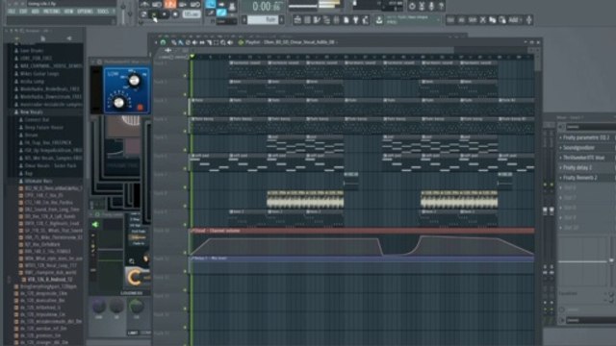Toggle mute dot for Delay 2 Mix level track
616x346 pixels.
coord(185,271)
